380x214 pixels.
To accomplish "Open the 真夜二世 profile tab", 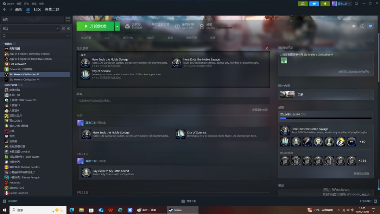I will pos(52,10).
